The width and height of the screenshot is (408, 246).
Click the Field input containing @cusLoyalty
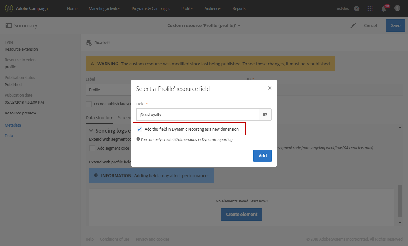point(198,114)
